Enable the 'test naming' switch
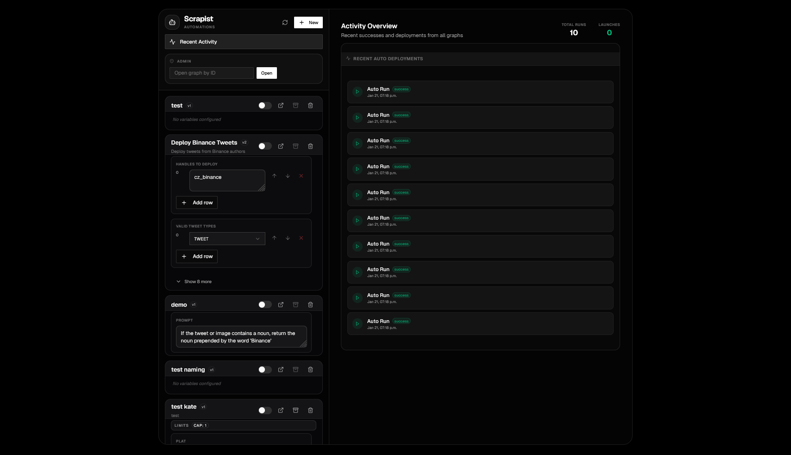The image size is (791, 455). coord(265,370)
